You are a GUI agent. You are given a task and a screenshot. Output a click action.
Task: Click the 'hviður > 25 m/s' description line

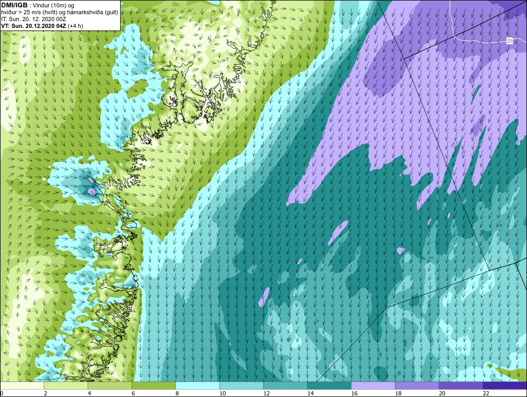click(60, 13)
